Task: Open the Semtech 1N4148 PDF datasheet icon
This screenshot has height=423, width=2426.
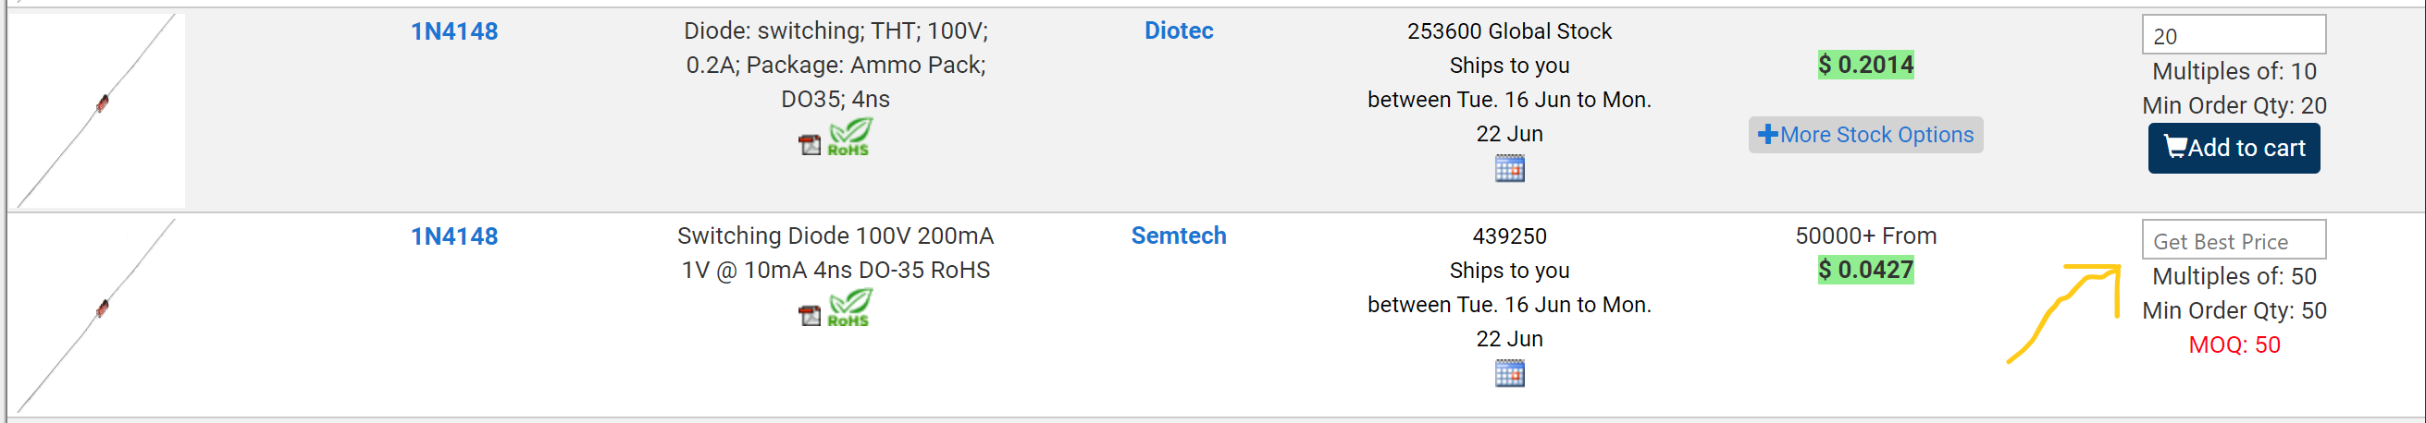Action: tap(809, 316)
